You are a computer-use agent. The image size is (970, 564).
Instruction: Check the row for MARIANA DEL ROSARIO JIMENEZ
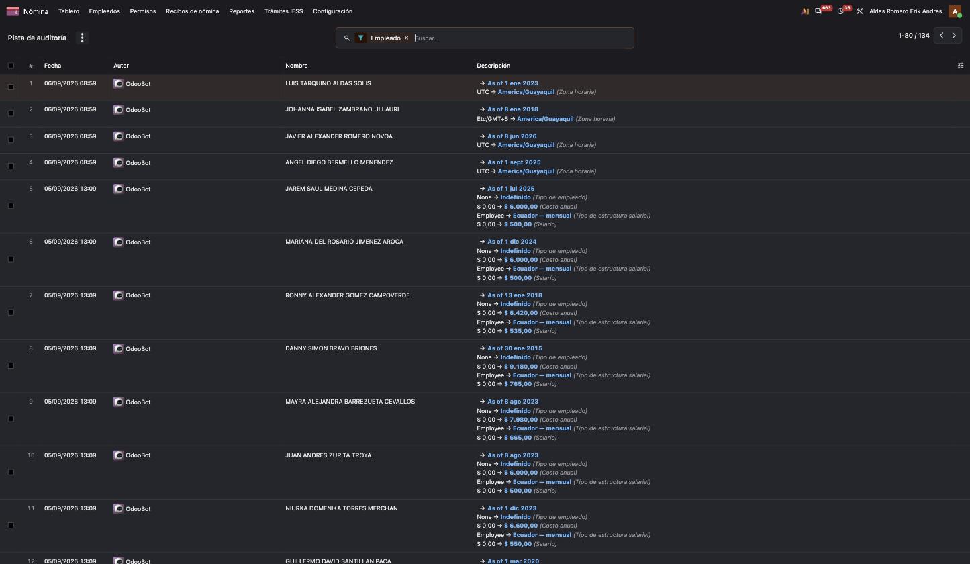[11, 259]
